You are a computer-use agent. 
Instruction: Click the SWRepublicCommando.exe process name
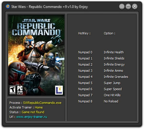(42, 103)
